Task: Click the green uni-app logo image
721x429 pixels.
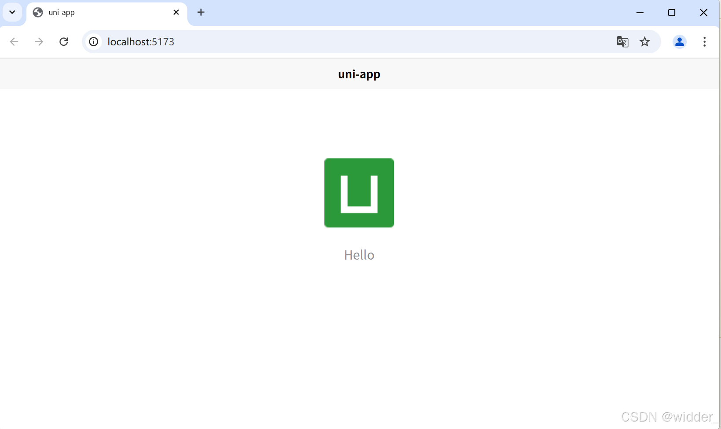Action: pyautogui.click(x=359, y=193)
